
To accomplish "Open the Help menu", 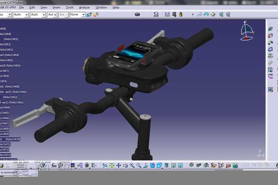I will pos(116,7).
